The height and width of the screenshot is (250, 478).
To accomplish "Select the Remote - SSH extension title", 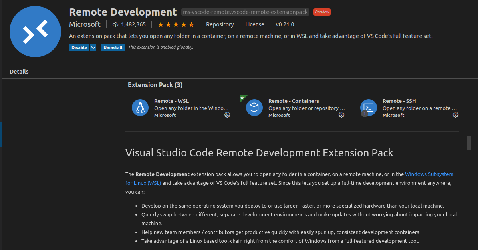I will [x=399, y=101].
